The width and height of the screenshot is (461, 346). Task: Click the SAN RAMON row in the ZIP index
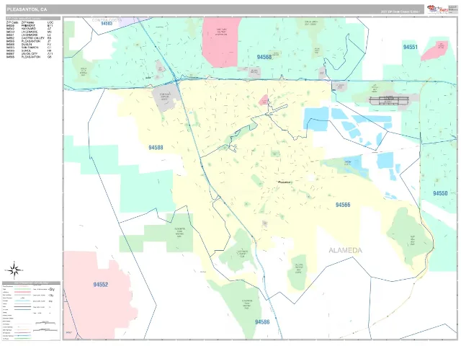click(x=30, y=48)
